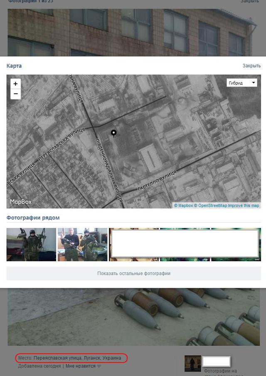This screenshot has width=266, height=376.
Task: Click the Мне нравится like link
Action: tap(81, 366)
